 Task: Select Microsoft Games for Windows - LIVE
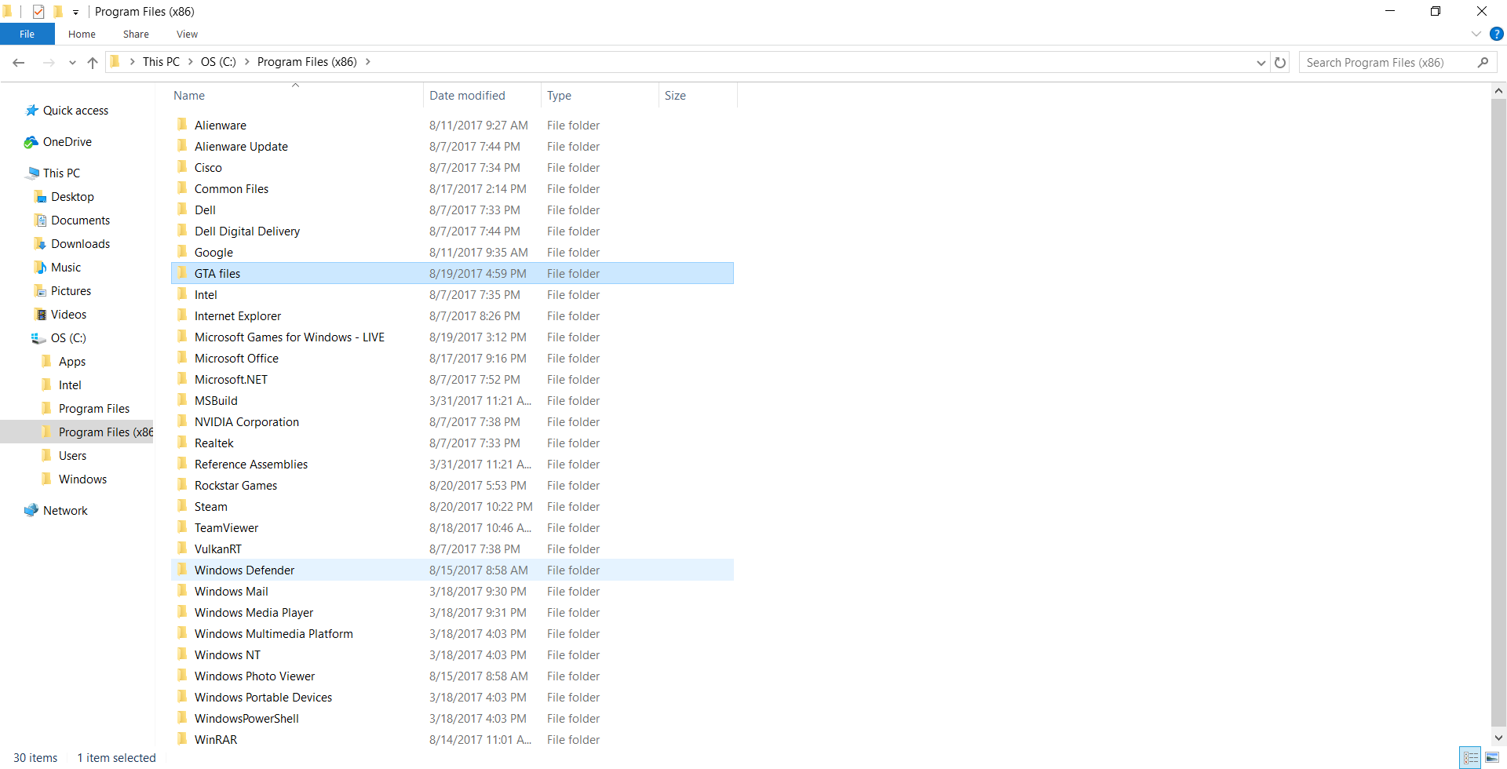(x=290, y=337)
